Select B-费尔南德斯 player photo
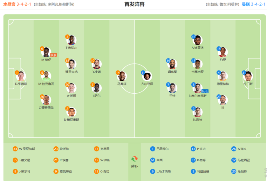Viewport: 267px width, 181px height. pyautogui.click(x=197, y=88)
